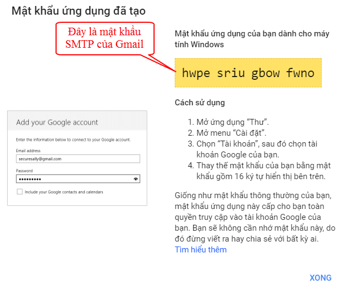350x285 pixels.
Task: Click the "Password" label above the field
Action: coord(24,170)
